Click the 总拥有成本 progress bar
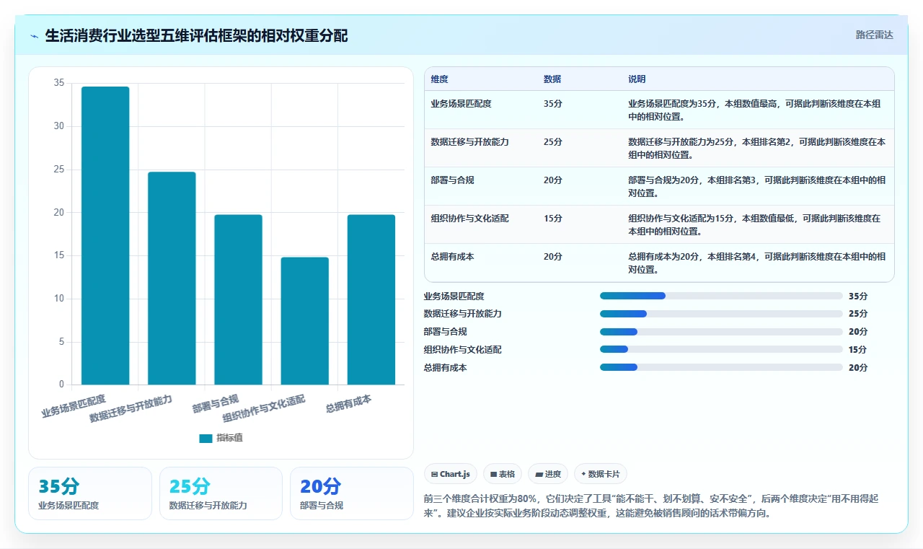 [721, 367]
